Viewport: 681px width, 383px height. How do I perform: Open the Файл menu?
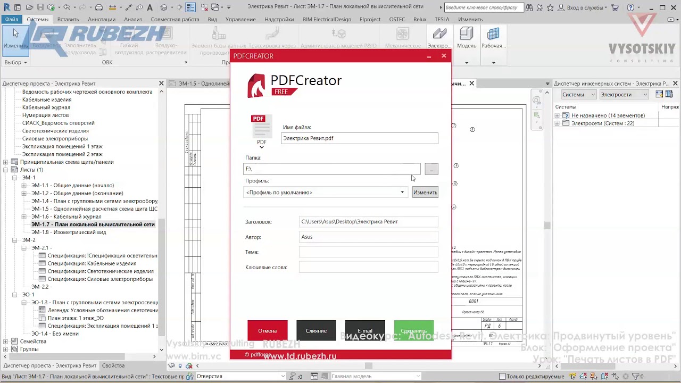point(11,19)
